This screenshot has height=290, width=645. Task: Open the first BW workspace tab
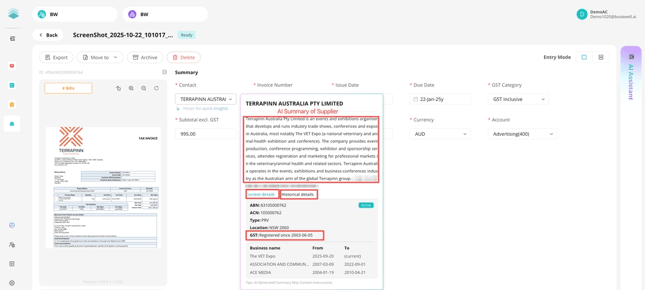pyautogui.click(x=75, y=15)
